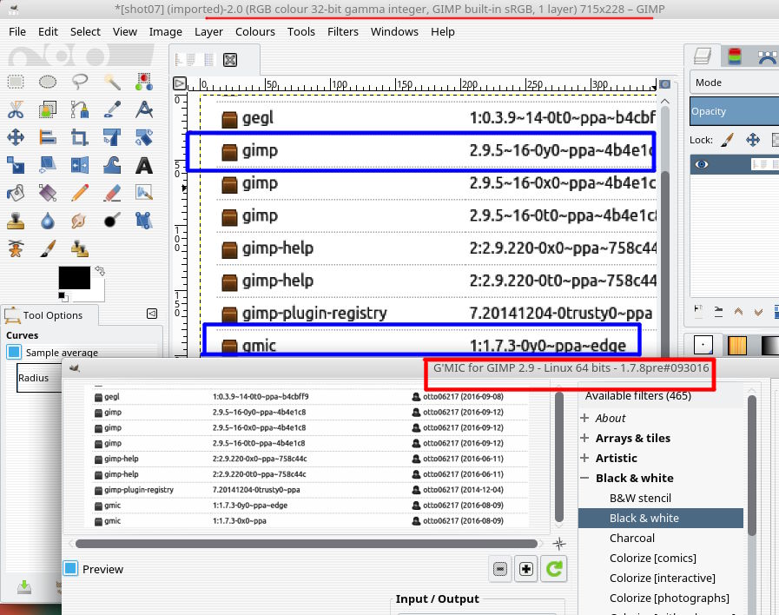Select the Bucket Fill tool
779x615 pixels.
[x=16, y=193]
